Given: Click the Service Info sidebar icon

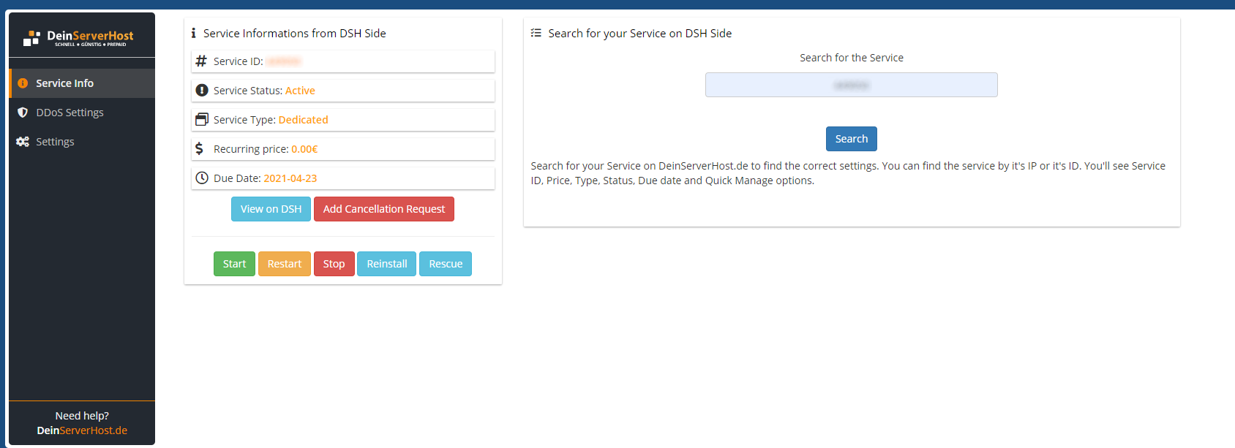Looking at the screenshot, I should tap(23, 83).
